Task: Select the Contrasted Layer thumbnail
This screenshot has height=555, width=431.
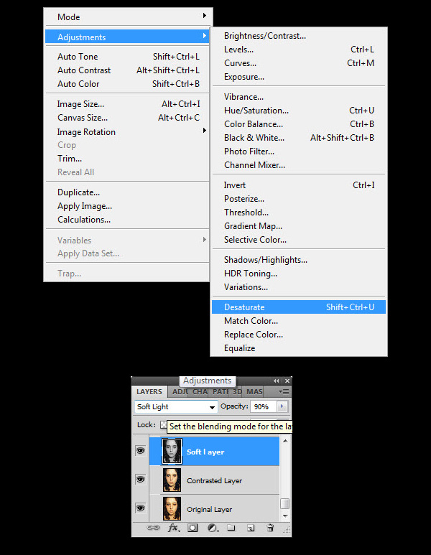Action: (172, 480)
